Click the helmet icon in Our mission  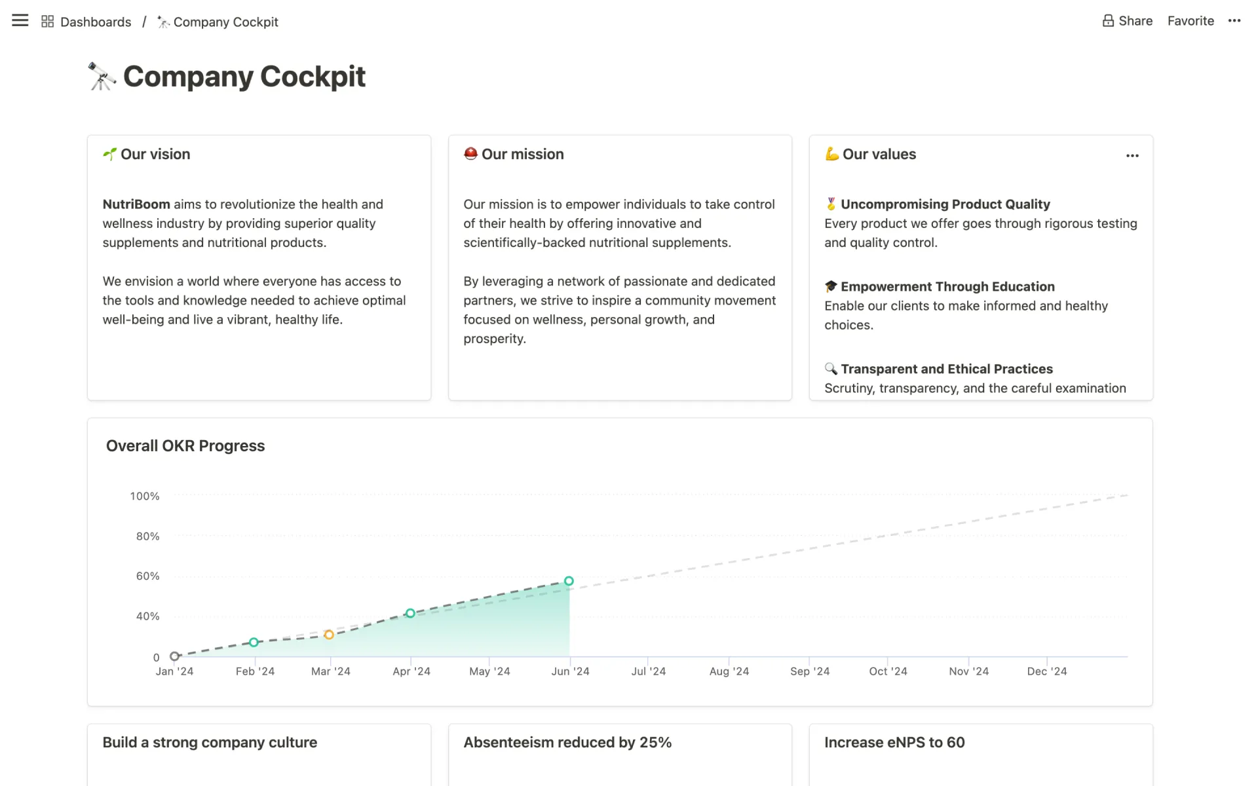click(x=470, y=154)
